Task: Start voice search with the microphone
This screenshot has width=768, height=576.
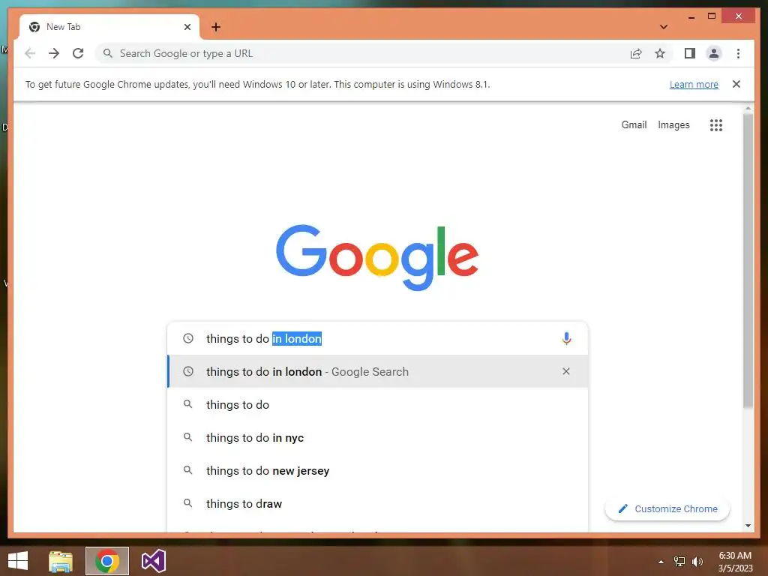Action: point(567,338)
